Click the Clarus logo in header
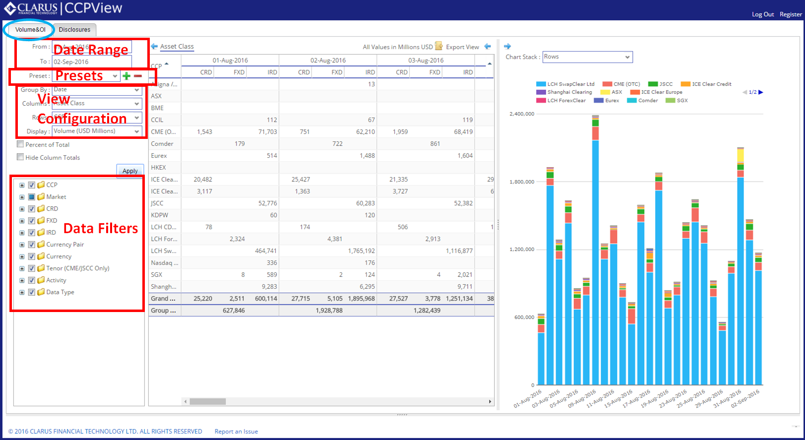 click(x=31, y=8)
